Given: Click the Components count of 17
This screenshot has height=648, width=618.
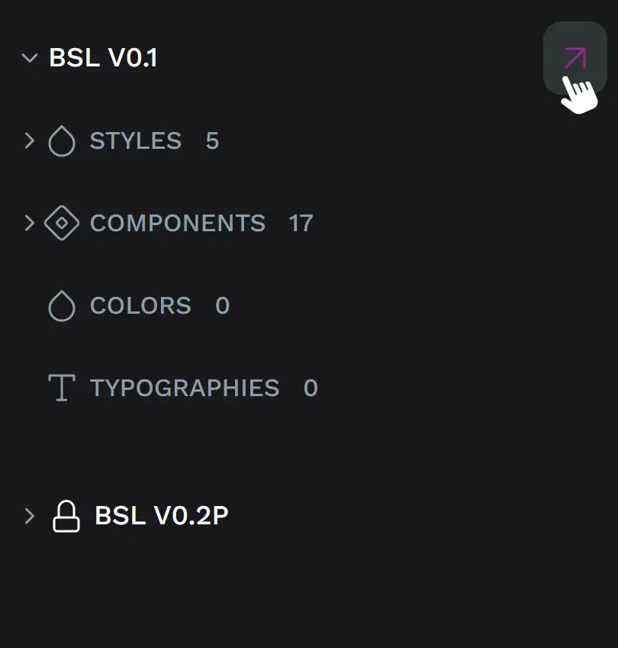Looking at the screenshot, I should pos(301,223).
